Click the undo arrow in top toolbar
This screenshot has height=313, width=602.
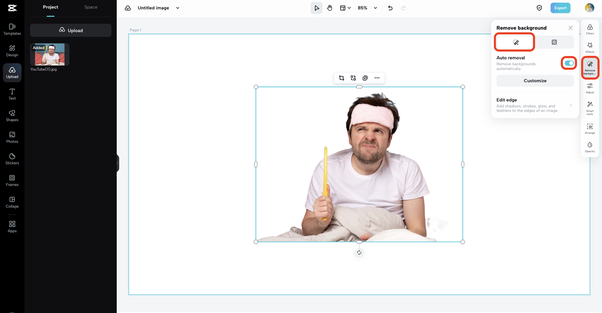(x=390, y=8)
